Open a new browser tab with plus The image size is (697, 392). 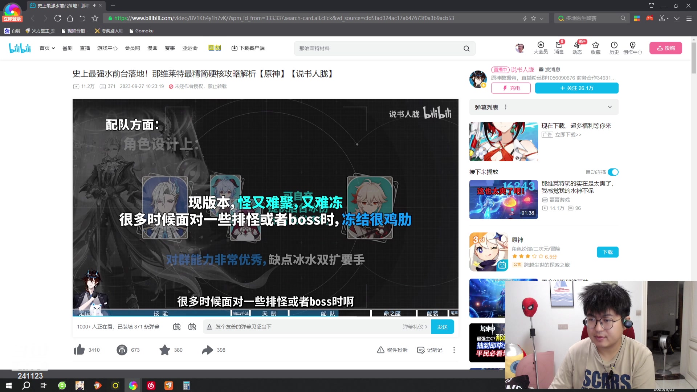point(113,5)
